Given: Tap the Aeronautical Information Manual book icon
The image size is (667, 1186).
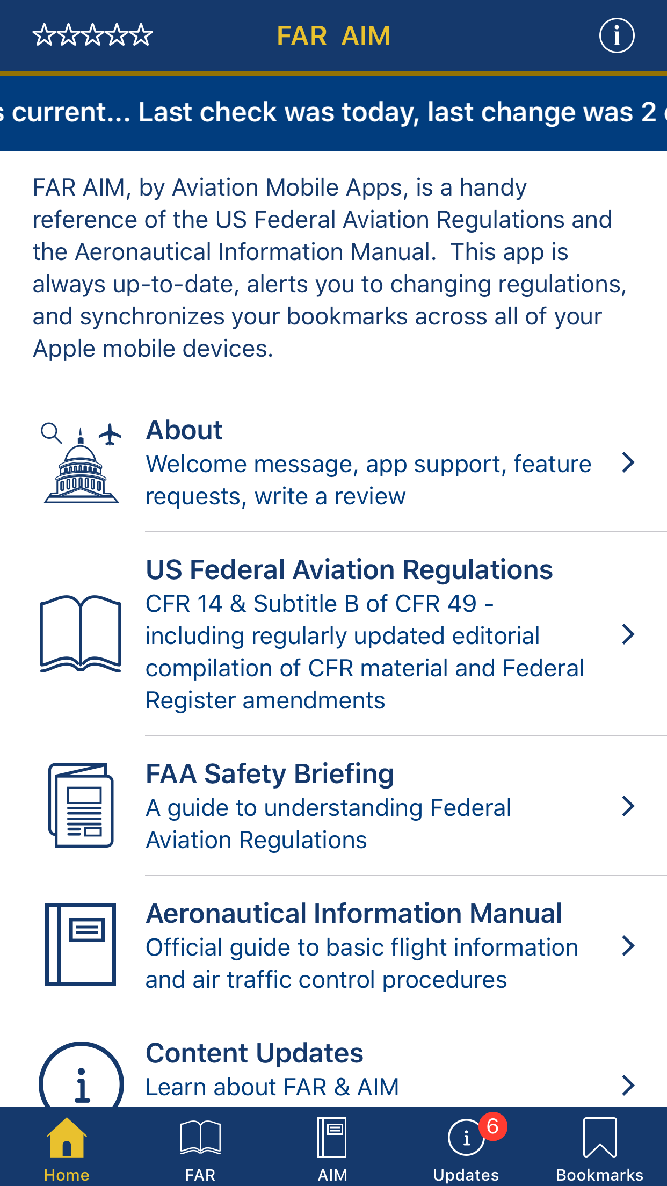Looking at the screenshot, I should 81,944.
